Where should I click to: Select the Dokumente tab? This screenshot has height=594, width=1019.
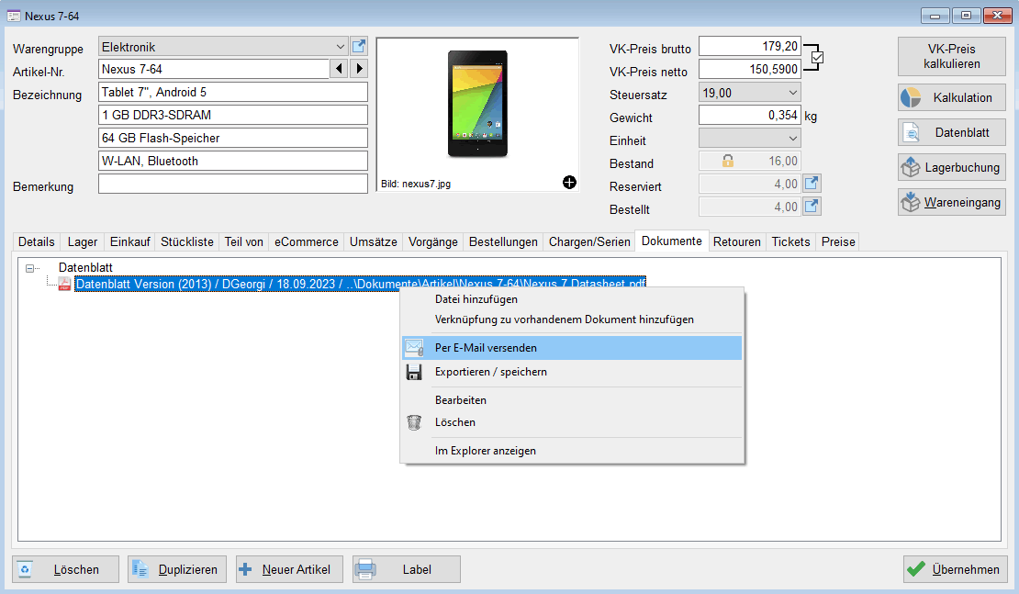671,241
